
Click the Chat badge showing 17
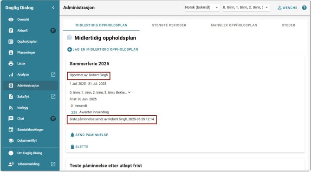(x=53, y=119)
